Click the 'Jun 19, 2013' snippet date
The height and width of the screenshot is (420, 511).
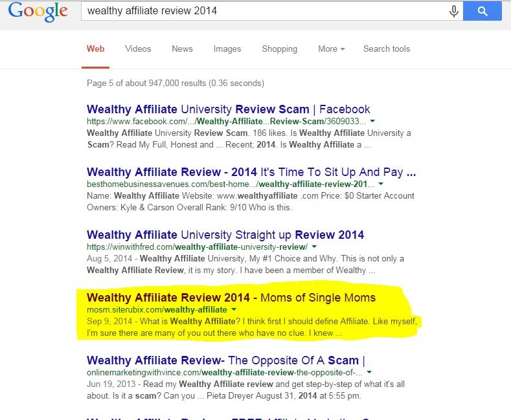point(111,384)
